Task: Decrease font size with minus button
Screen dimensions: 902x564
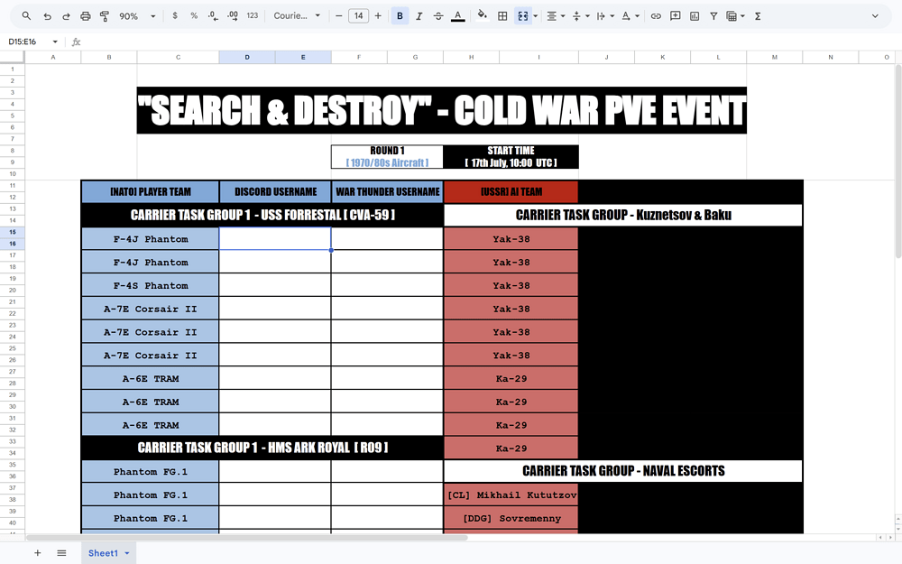Action: pyautogui.click(x=339, y=16)
